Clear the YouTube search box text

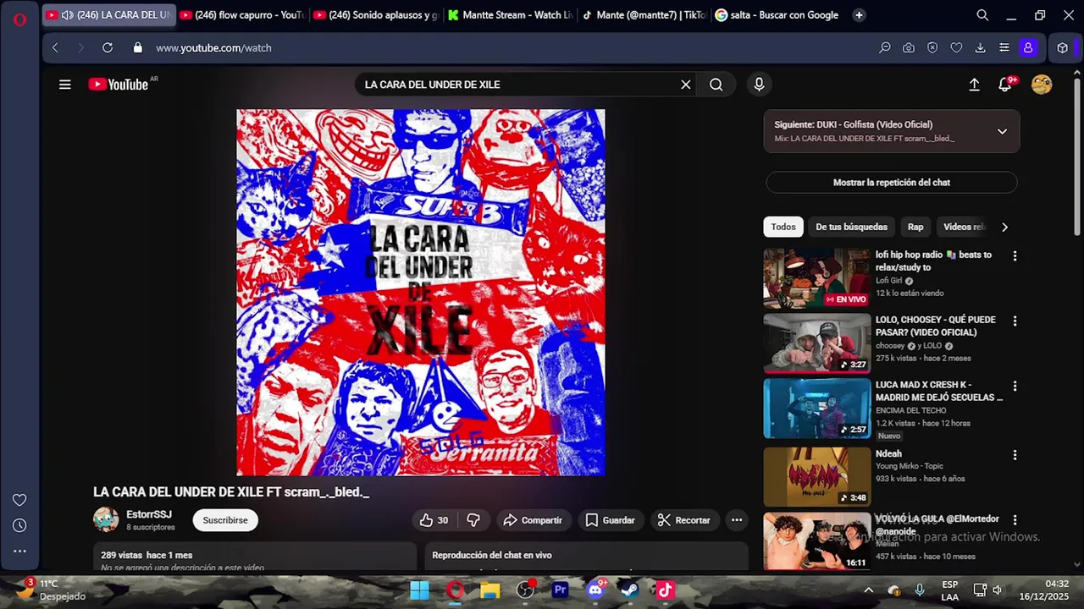point(686,85)
